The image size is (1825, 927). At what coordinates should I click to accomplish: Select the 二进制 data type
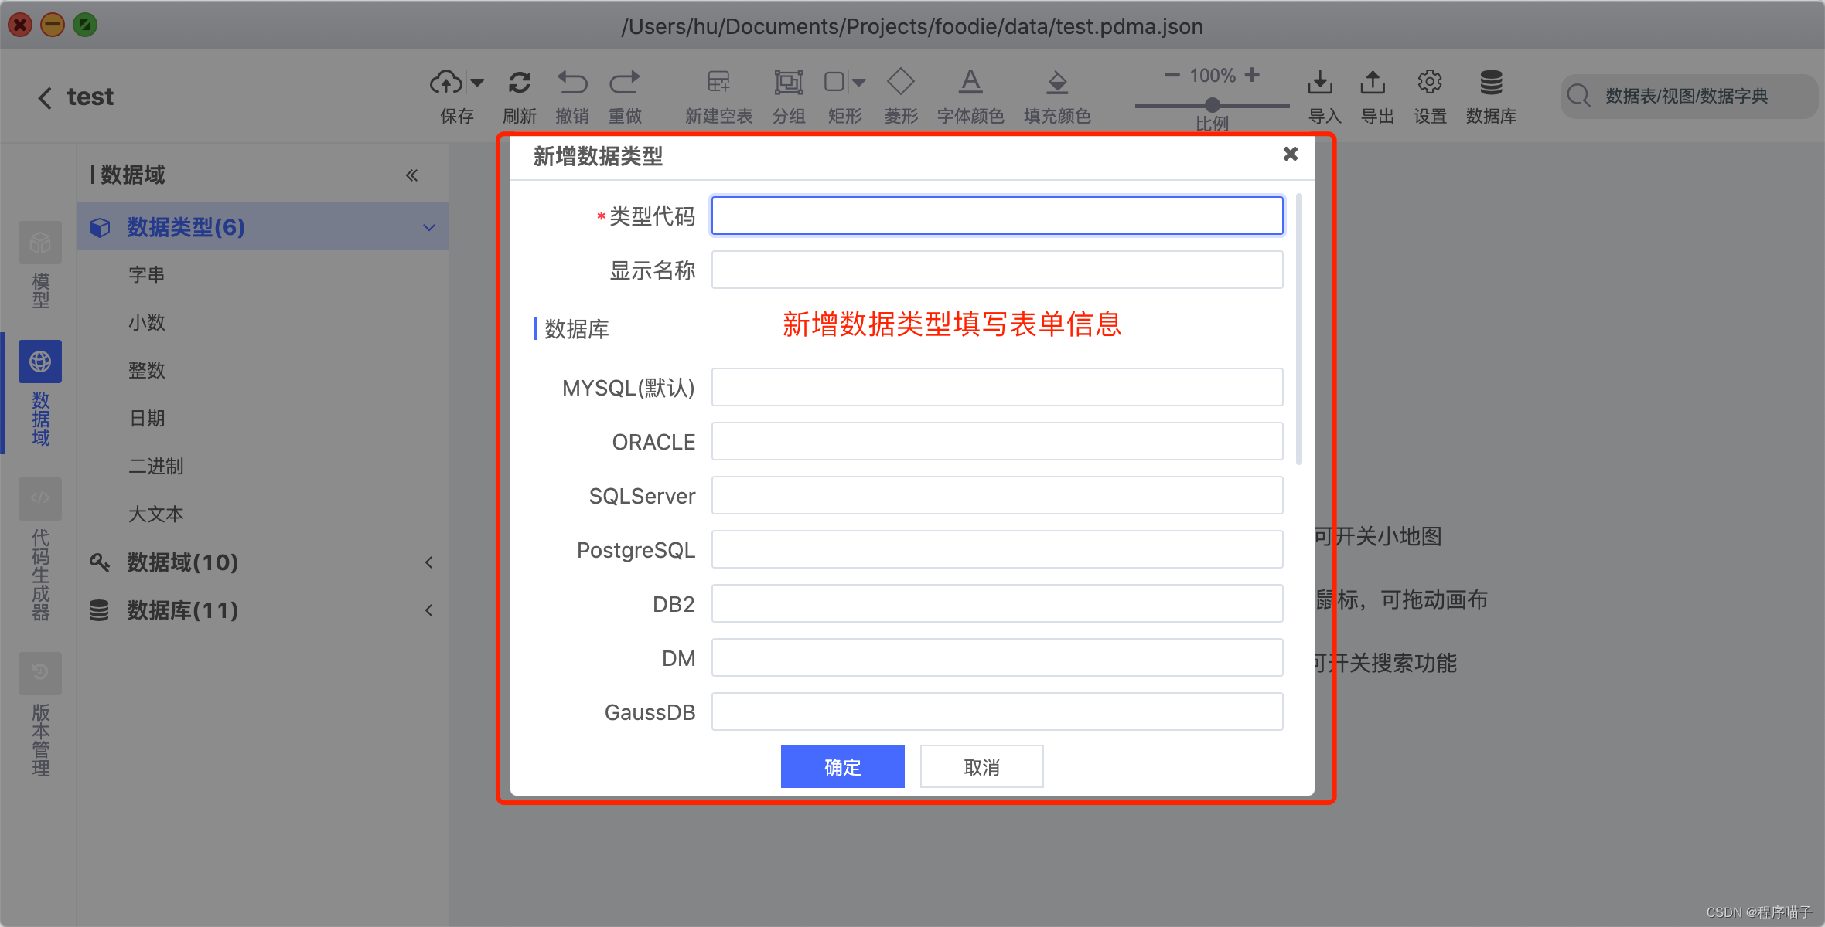(156, 466)
